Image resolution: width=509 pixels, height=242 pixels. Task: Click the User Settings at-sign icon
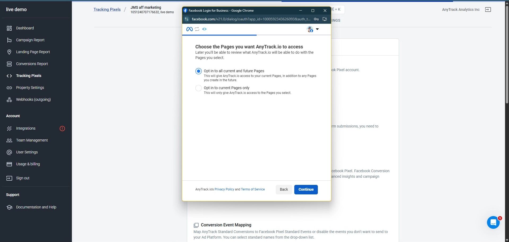[9, 152]
